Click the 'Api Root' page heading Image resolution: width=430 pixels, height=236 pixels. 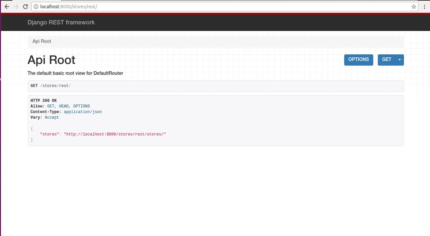point(51,60)
